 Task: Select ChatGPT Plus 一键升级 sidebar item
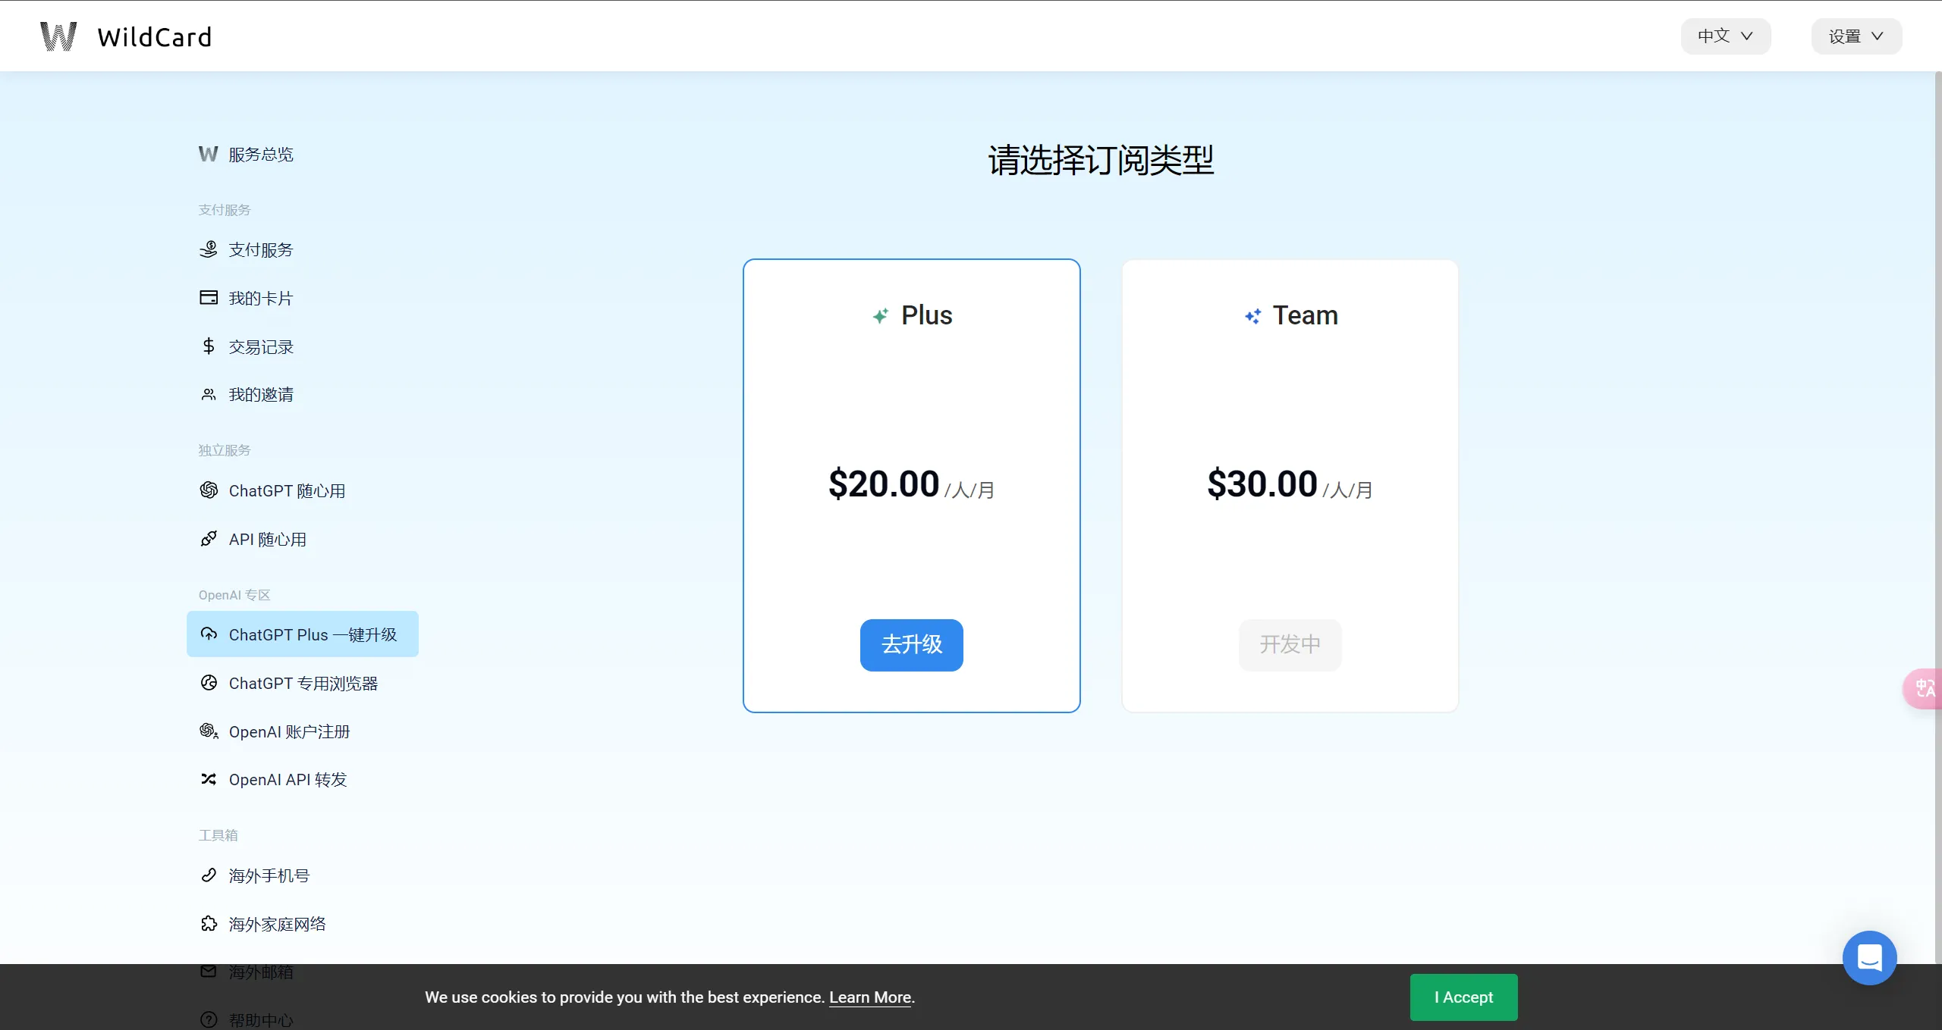tap(303, 634)
